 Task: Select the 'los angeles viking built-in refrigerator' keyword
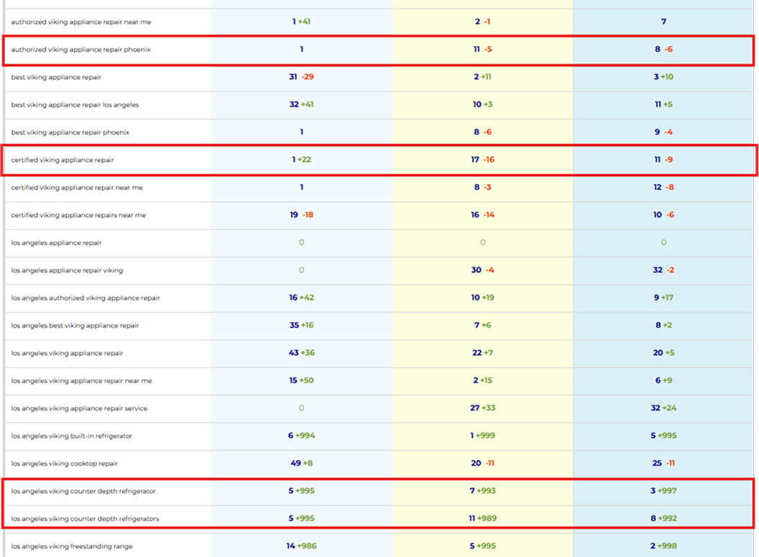pos(72,436)
